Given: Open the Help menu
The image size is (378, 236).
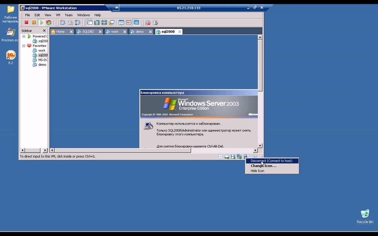Looking at the screenshot, I should (97, 15).
